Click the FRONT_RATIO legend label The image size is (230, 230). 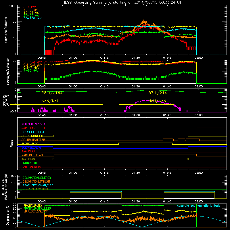(33, 206)
